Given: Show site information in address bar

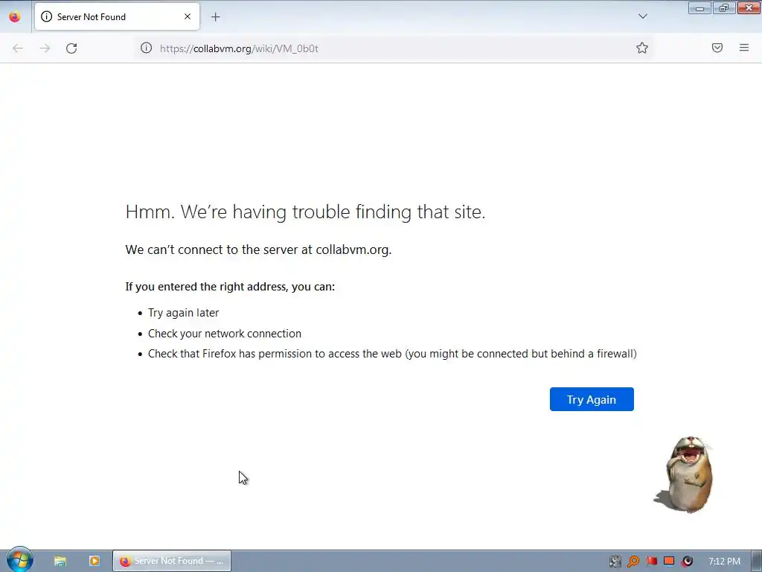Looking at the screenshot, I should [146, 48].
